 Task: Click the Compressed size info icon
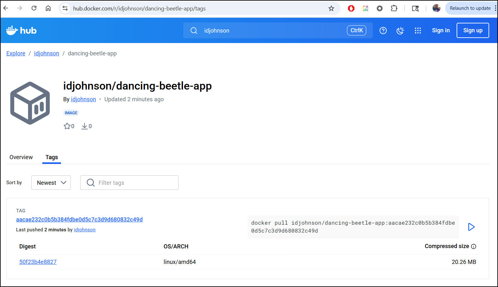point(474,246)
